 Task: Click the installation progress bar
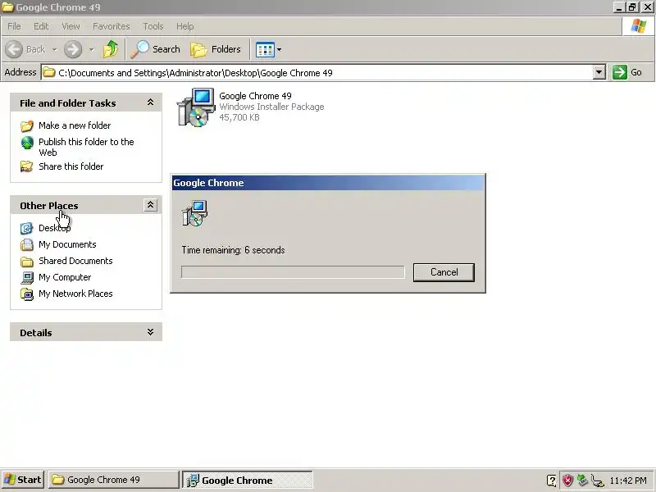293,272
